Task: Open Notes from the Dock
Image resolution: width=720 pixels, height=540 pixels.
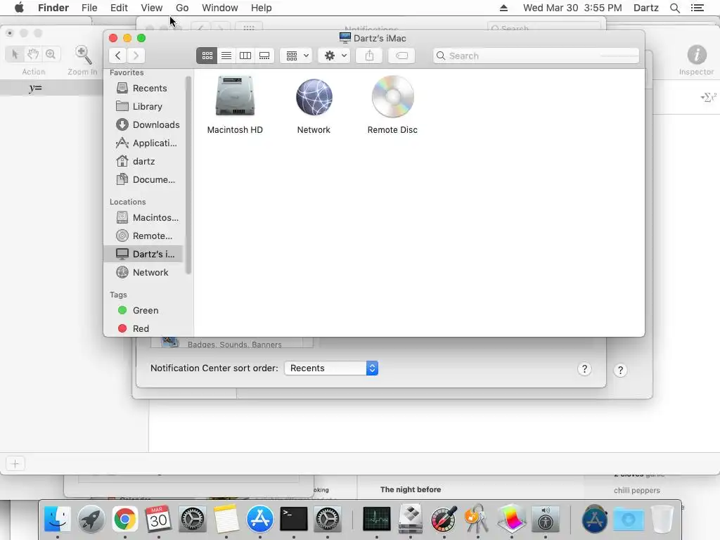Action: [226, 520]
